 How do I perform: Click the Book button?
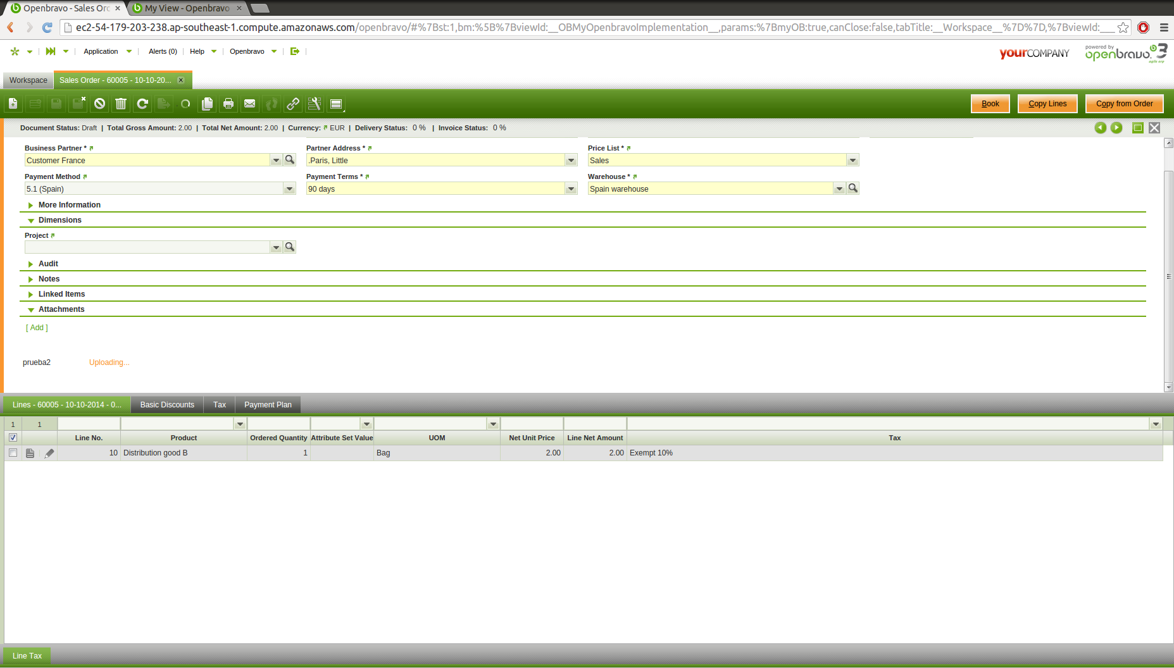(x=990, y=104)
